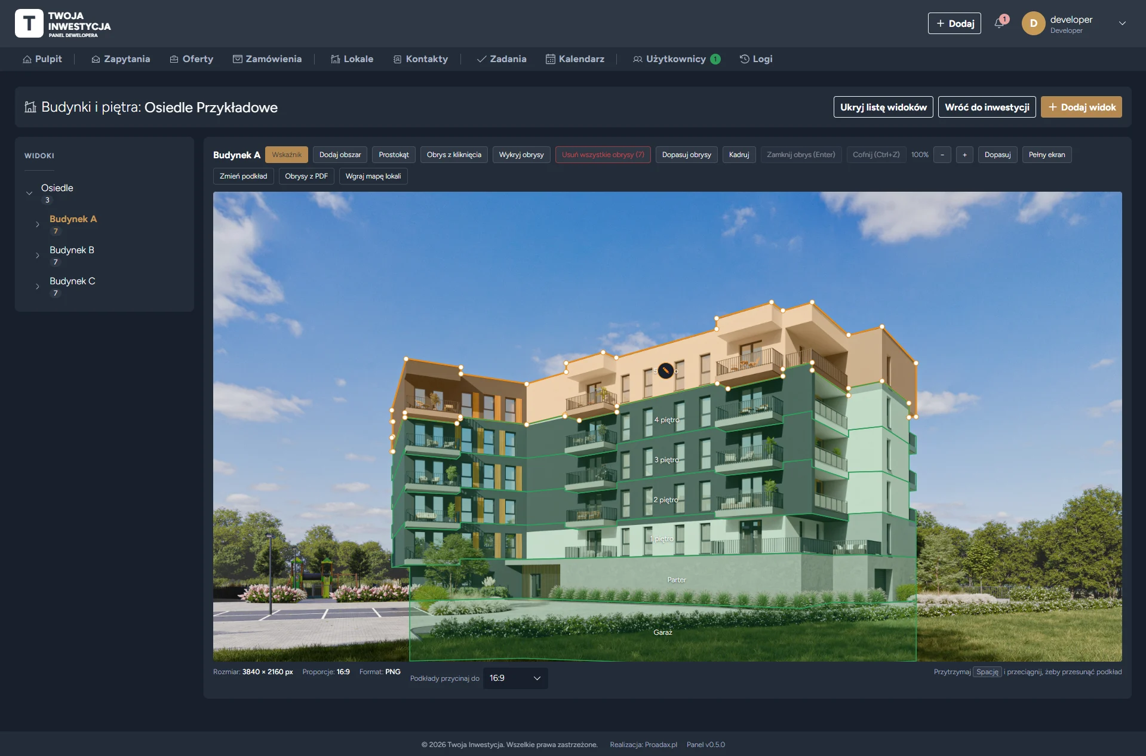This screenshot has height=756, width=1146.
Task: Click Usuń wszystkie obrysy (7)
Action: (603, 155)
